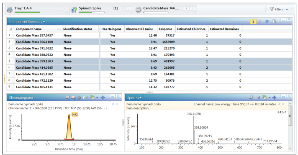Go to next Spinach Spike sample
298x155 pixels.
(129, 8)
